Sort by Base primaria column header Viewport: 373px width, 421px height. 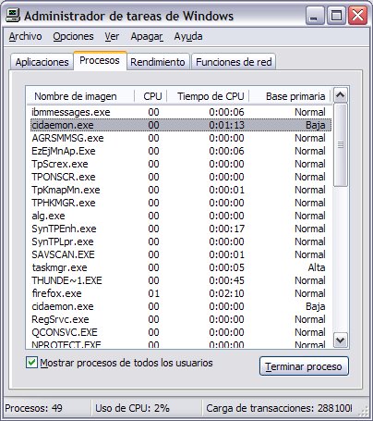pos(290,96)
